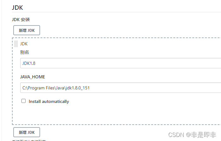
Task: Click the Install automatically label text
Action: [x=49, y=101]
